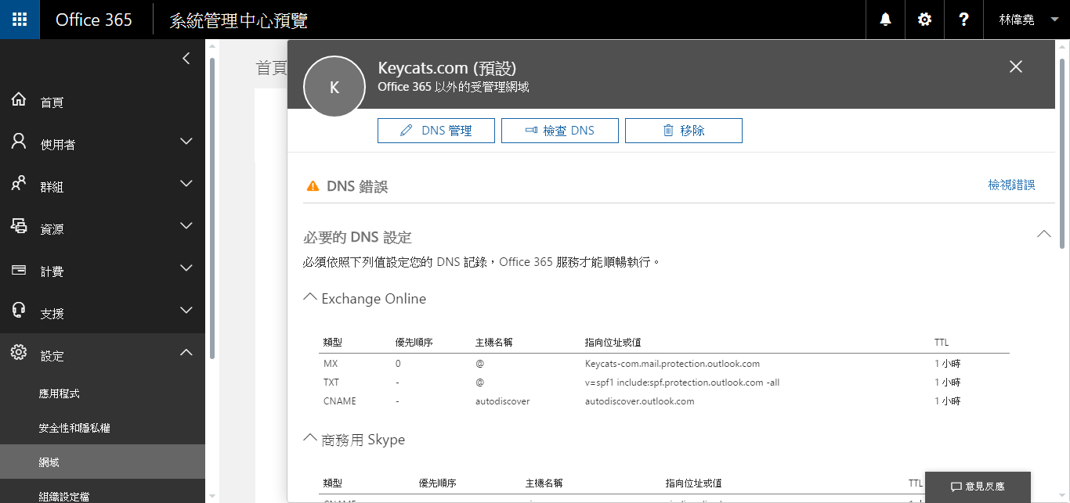Collapse the 必要的 DNS 設定 section

click(x=1043, y=234)
